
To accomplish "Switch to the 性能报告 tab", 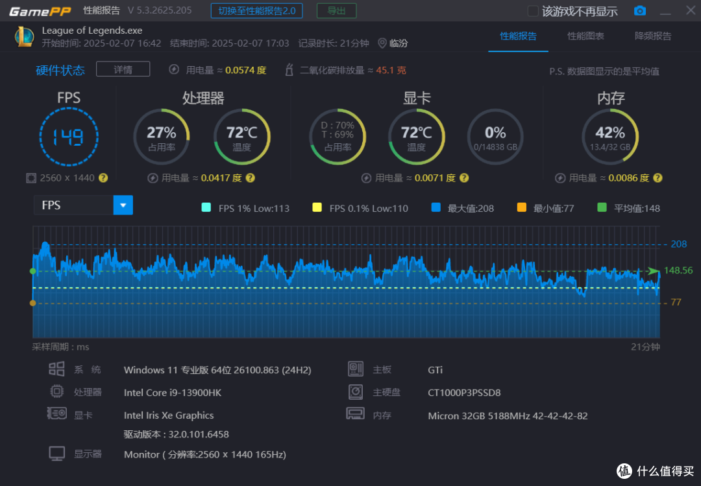I will (518, 36).
